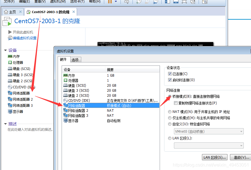Select the highlighted 网络适配器 row in hardware list
The height and width of the screenshot is (170, 251).
tap(111, 105)
